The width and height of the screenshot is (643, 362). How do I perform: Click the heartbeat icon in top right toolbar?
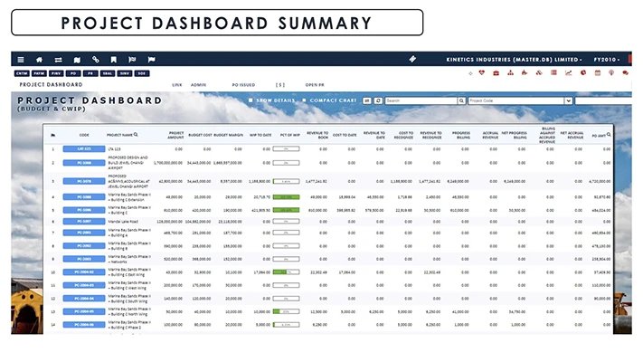pyautogui.click(x=483, y=72)
